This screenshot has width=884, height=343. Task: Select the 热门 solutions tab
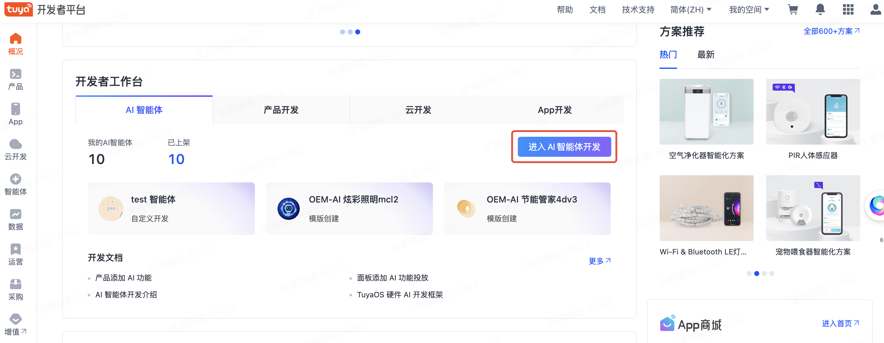point(668,54)
